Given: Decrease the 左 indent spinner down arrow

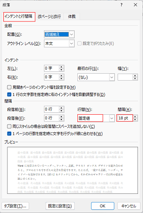Looking at the screenshot, I should pyautogui.click(x=61, y=70).
